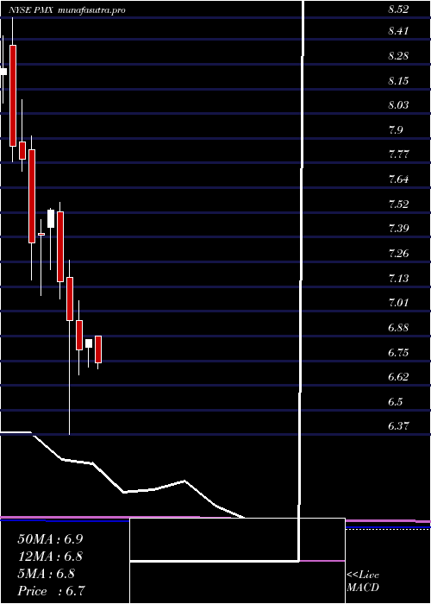The height and width of the screenshot is (604, 431).
Task: Select the 7.9 price axis label
Action: (396, 129)
